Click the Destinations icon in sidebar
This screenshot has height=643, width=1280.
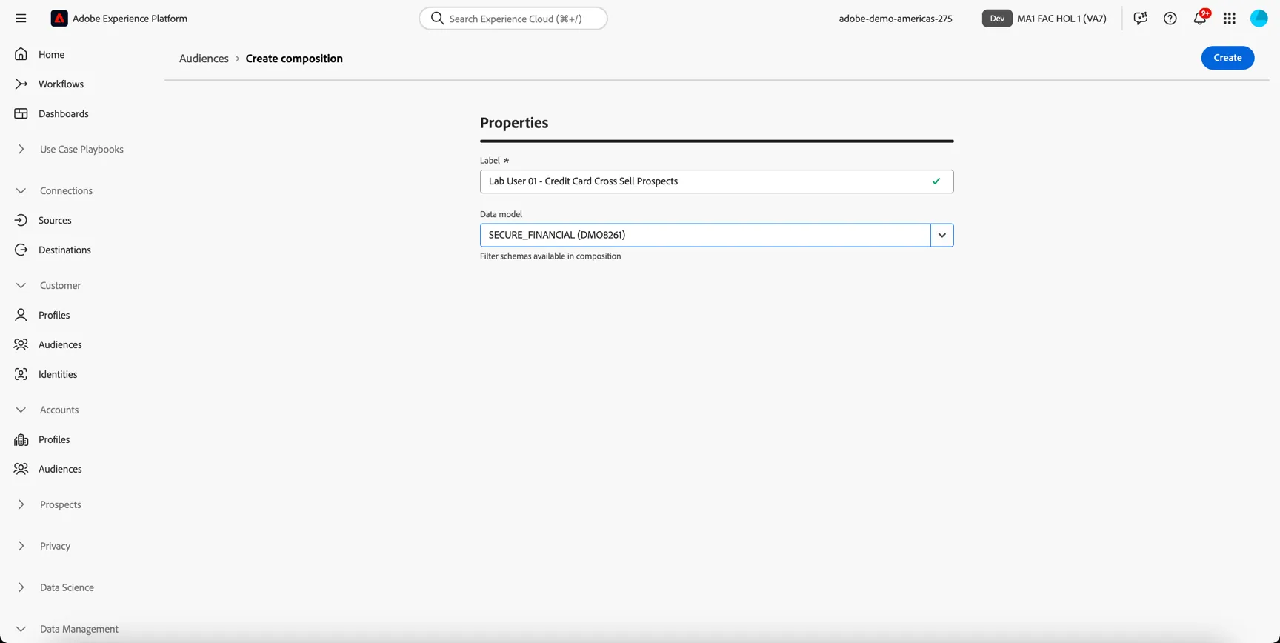21,250
